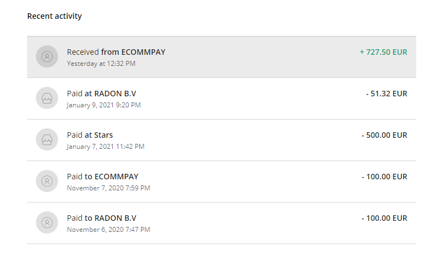The width and height of the screenshot is (430, 259).
Task: Select the ECOMMPAY - 100.00 EUR amount
Action: coord(385,177)
